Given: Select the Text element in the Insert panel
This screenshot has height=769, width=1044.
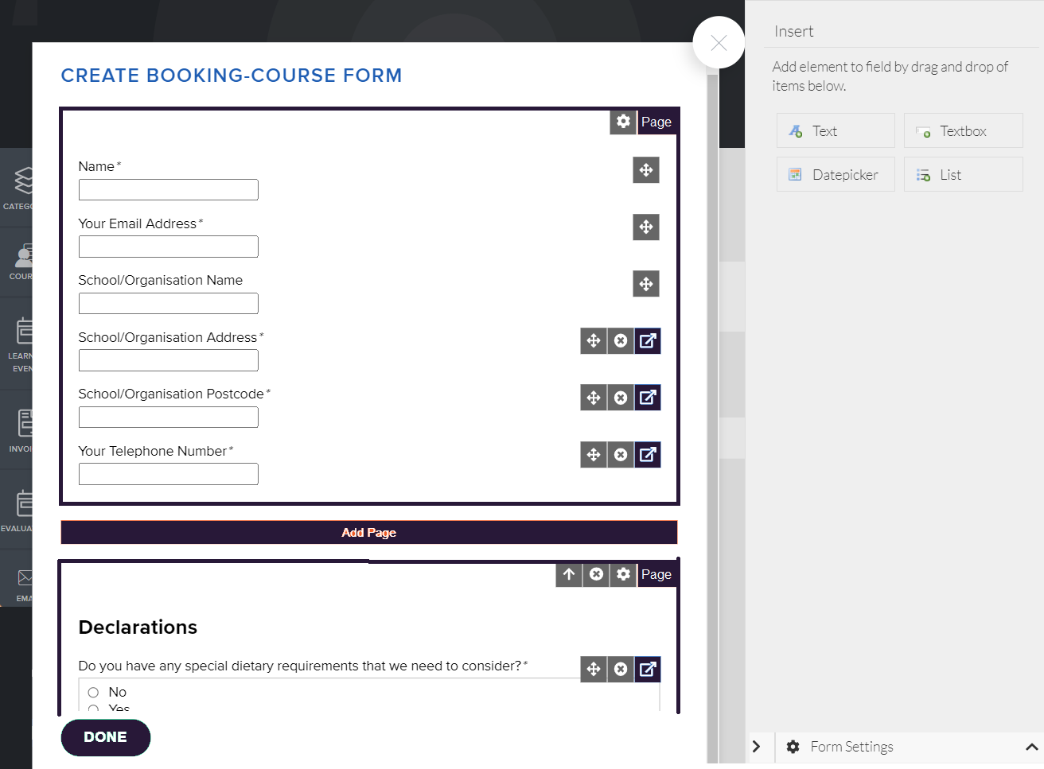Looking at the screenshot, I should pyautogui.click(x=835, y=130).
